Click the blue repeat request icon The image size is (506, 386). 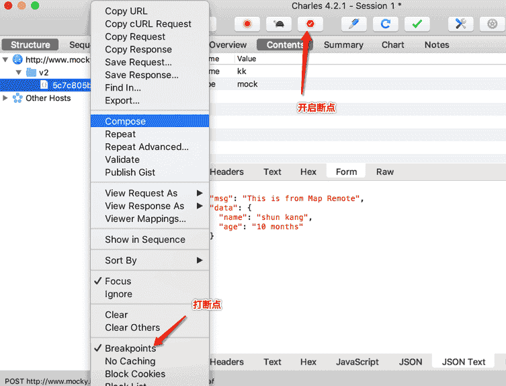(385, 24)
